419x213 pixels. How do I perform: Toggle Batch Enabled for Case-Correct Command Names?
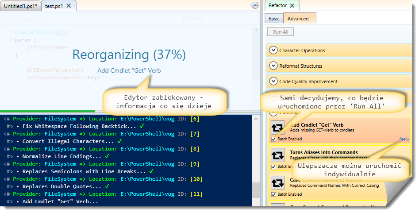click(273, 194)
